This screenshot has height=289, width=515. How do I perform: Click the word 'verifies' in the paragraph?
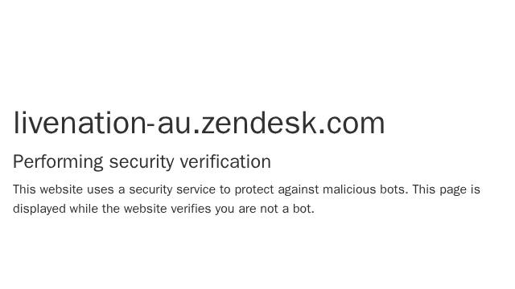[x=191, y=209]
